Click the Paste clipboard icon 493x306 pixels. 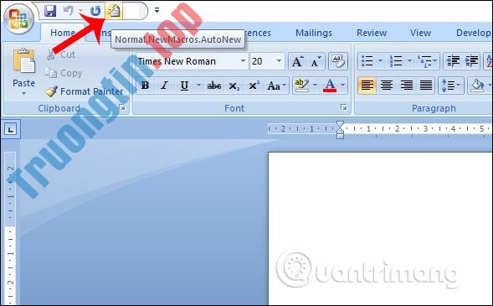pos(24,61)
